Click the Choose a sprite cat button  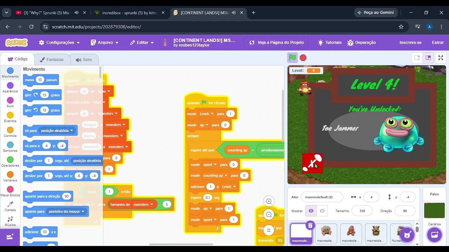pos(407,234)
